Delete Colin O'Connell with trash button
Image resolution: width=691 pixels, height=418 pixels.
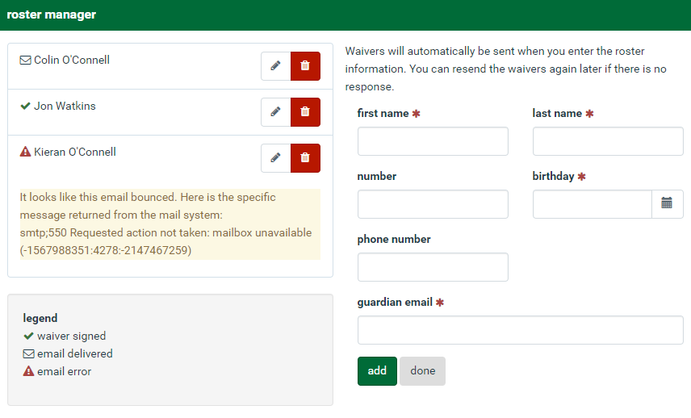click(x=305, y=66)
